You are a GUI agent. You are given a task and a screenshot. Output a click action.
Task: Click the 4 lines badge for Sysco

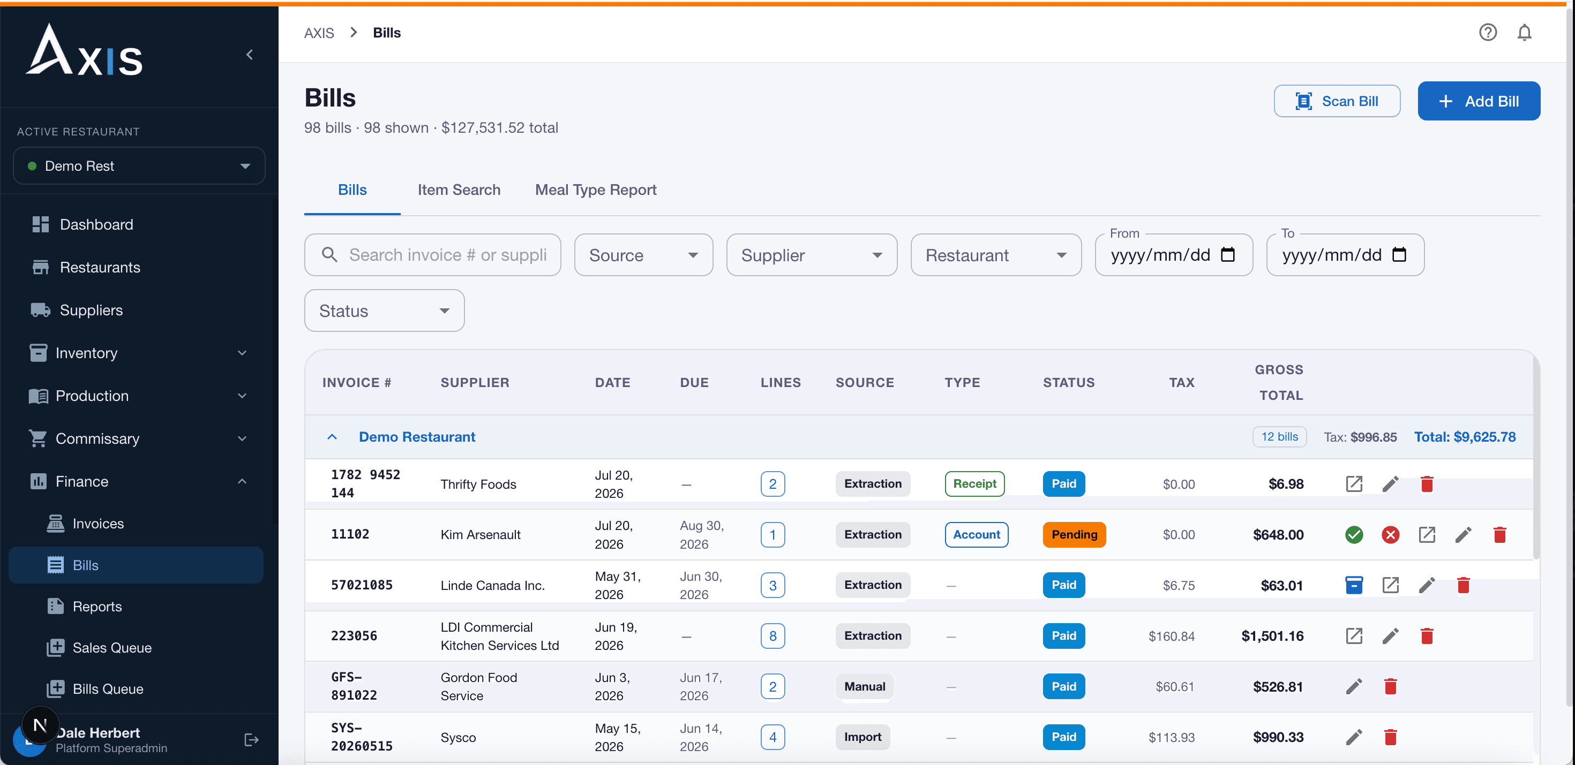click(772, 738)
